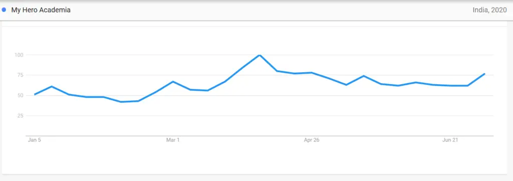Click the 50 y-axis label
The width and height of the screenshot is (513, 181).
20,96
